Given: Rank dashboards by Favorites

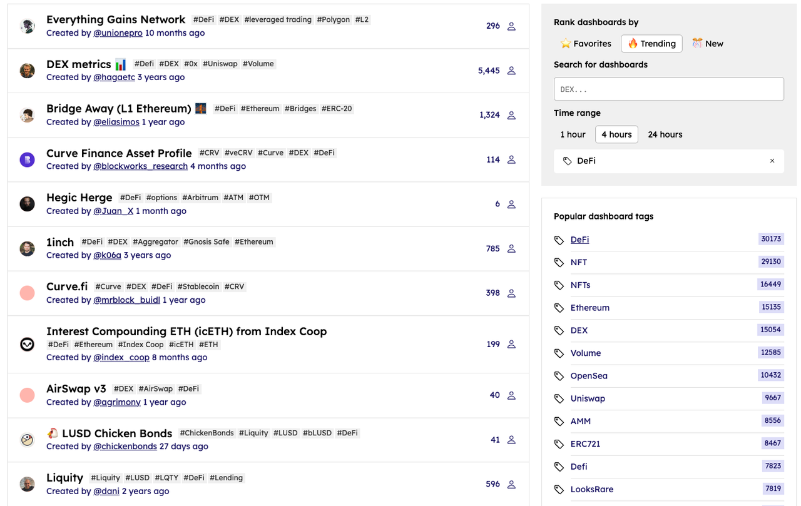Looking at the screenshot, I should [x=586, y=43].
